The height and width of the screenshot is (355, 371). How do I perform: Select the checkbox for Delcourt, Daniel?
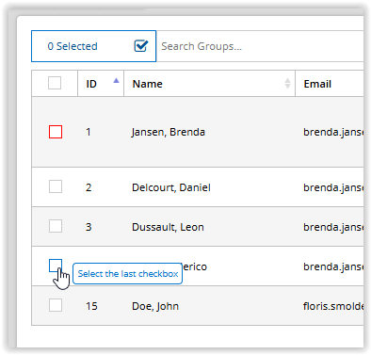[56, 186]
